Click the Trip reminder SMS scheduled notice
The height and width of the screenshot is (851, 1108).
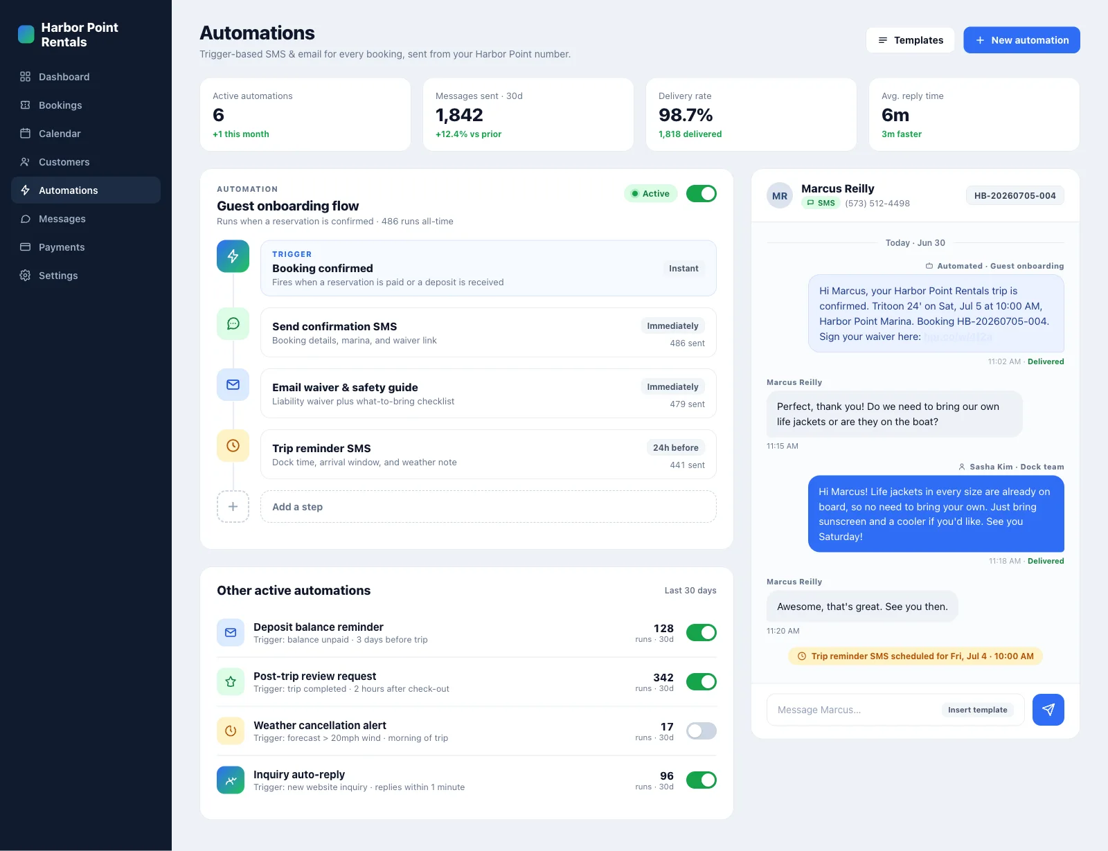coord(915,656)
